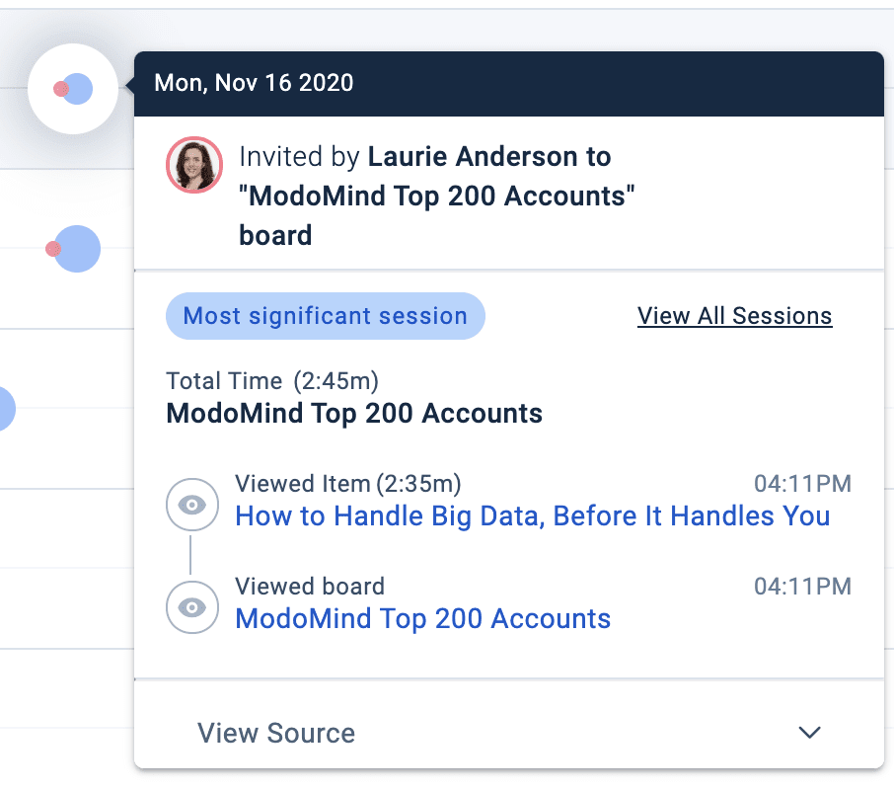The image size is (894, 792).
Task: Click the Most significant session badge
Action: [x=326, y=316]
